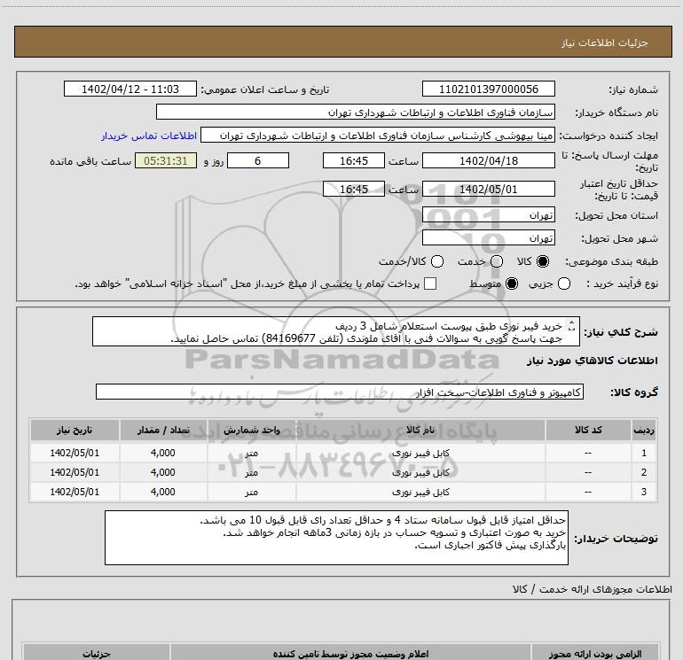
Task: Click the need number field 1102101397000056
Action: point(488,89)
